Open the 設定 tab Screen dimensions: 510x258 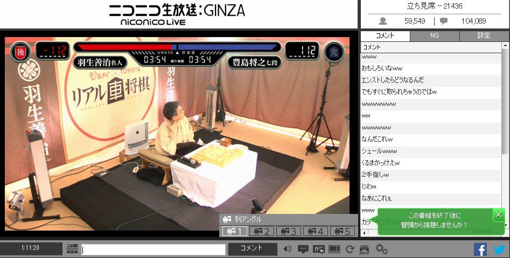(x=484, y=35)
